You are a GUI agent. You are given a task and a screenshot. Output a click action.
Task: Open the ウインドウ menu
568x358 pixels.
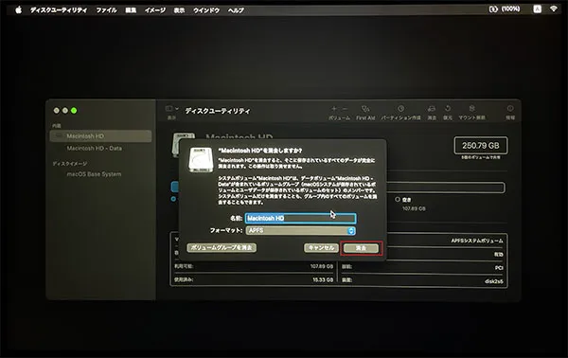click(206, 10)
